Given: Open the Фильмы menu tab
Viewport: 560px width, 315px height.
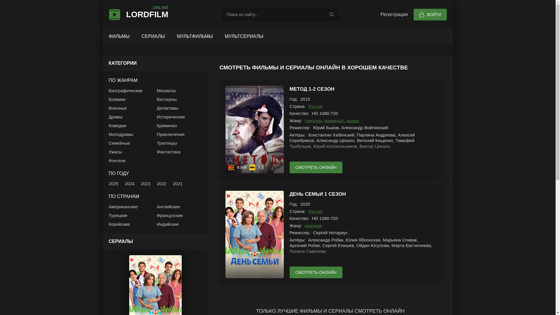Looking at the screenshot, I should click(119, 36).
